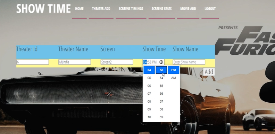Pick minute 59 in time picker

pos(161,117)
